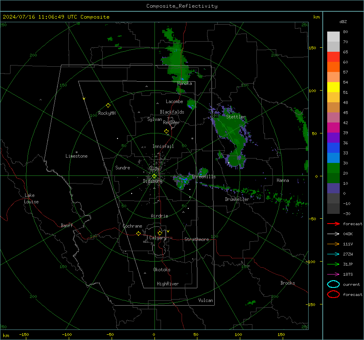Click the storm cell east of Lacombe
This screenshot has height=340, width=364.
(x=191, y=104)
